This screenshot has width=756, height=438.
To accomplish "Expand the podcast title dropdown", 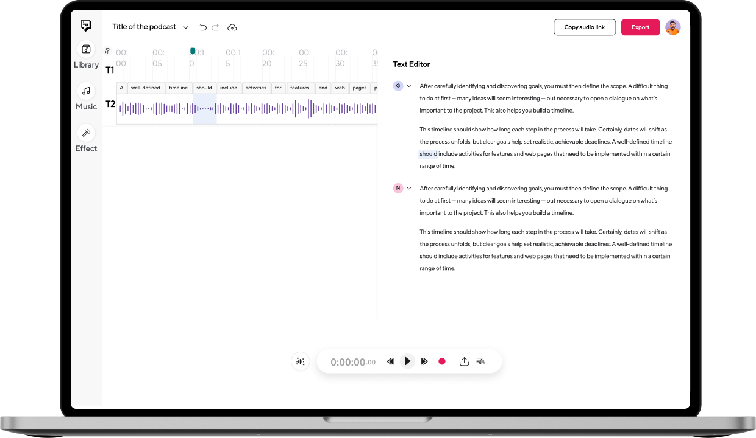I will 186,27.
